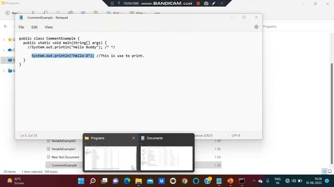Open Teams Chat from taskbar

coord(116,181)
